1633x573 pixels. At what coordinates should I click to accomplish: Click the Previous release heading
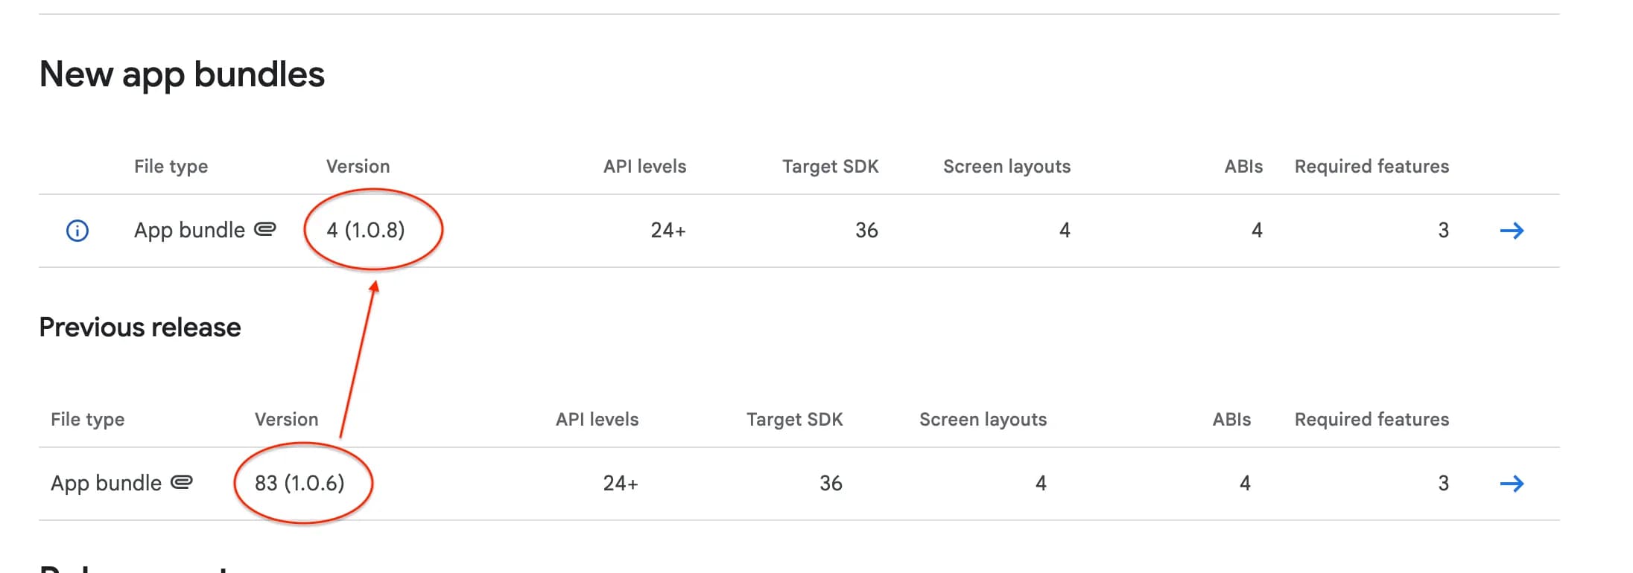(141, 327)
